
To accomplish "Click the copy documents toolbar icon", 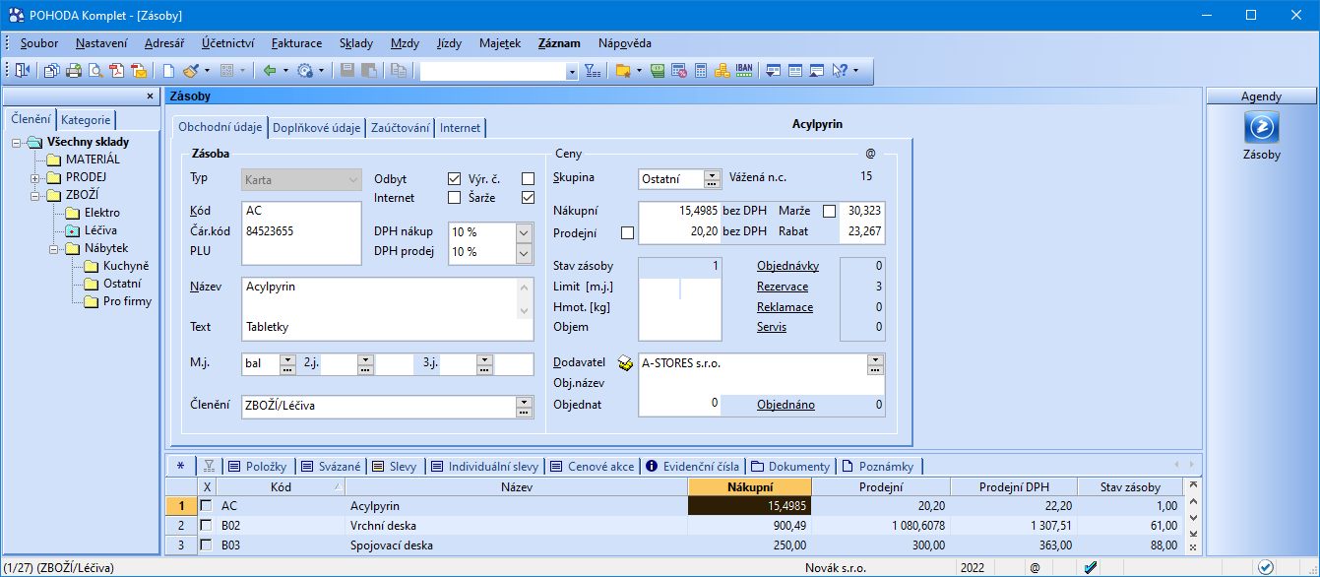I will point(51,70).
